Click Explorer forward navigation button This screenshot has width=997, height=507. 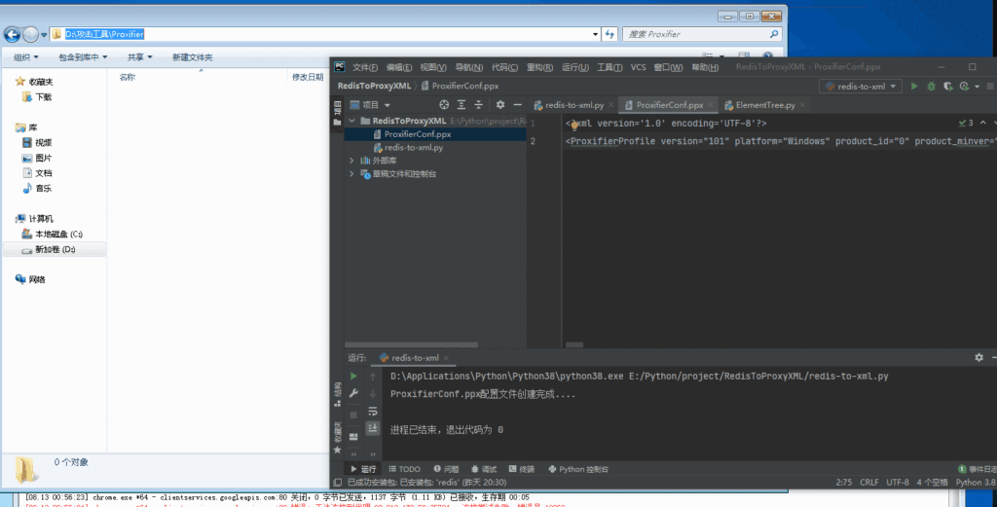pos(30,34)
